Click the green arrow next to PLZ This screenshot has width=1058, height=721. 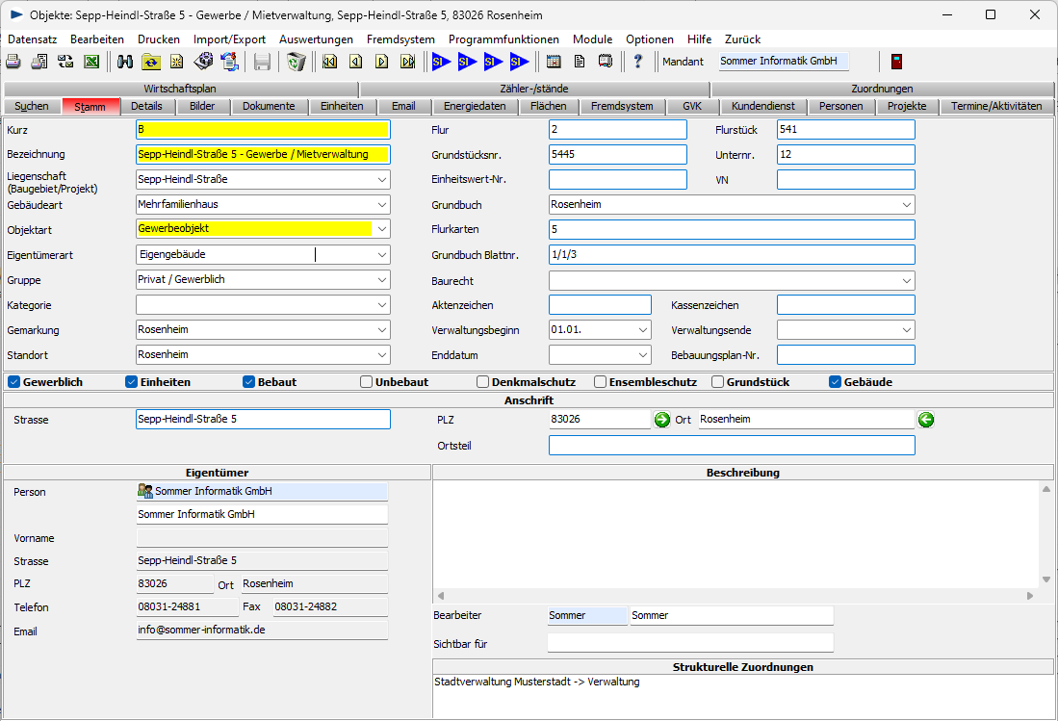662,420
